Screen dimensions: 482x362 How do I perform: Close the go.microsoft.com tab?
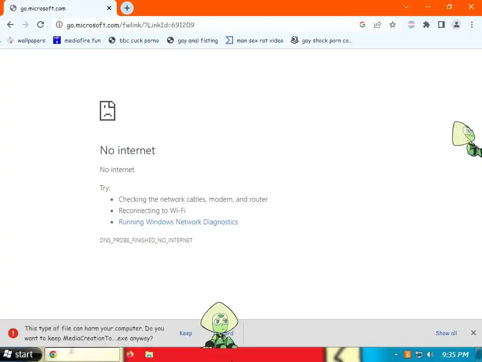(109, 8)
